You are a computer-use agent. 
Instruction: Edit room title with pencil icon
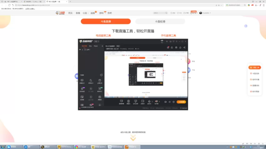pyautogui.click(x=118, y=49)
